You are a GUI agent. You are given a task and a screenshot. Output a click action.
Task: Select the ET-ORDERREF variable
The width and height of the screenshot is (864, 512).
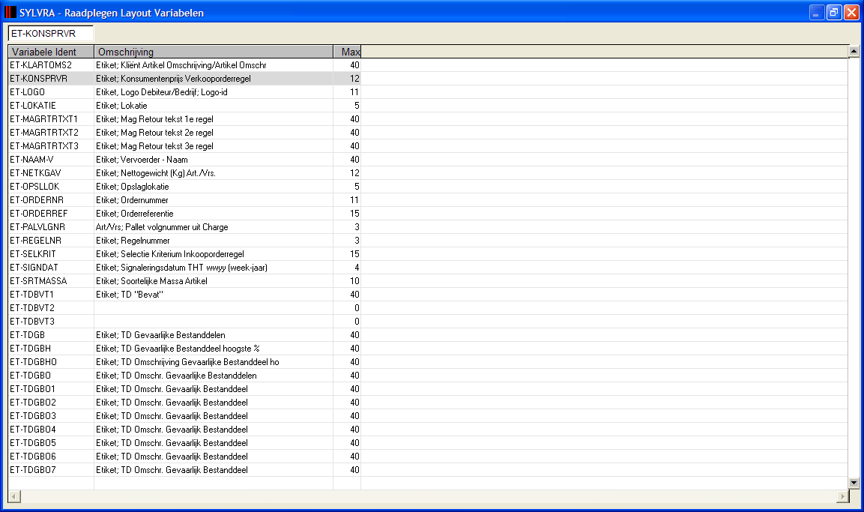[38, 214]
